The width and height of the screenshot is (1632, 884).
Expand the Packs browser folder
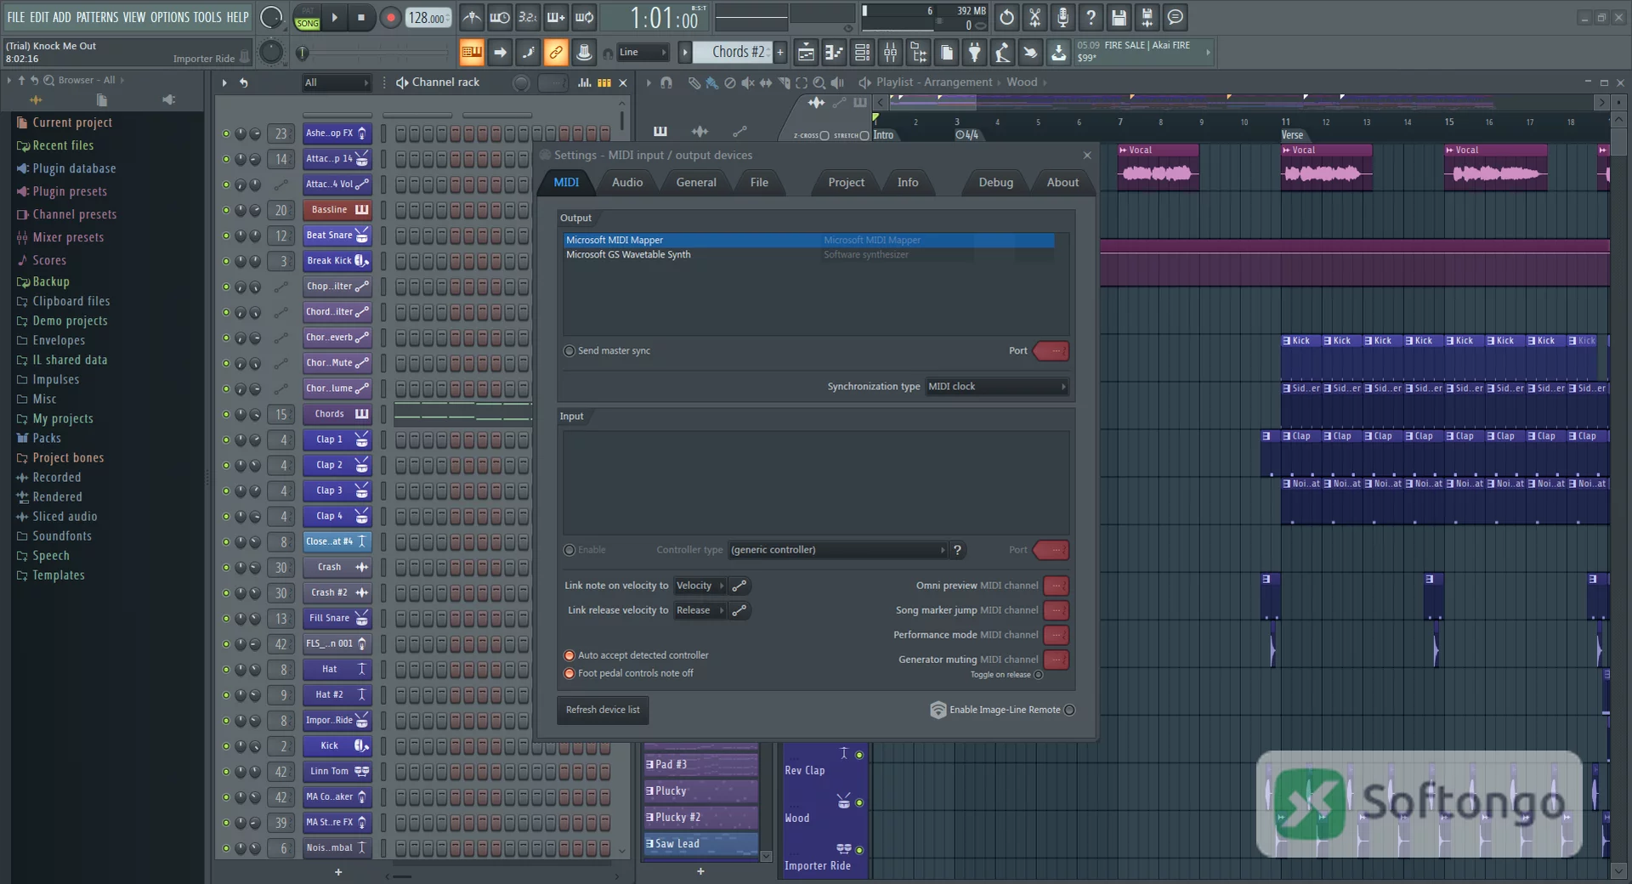click(x=47, y=439)
